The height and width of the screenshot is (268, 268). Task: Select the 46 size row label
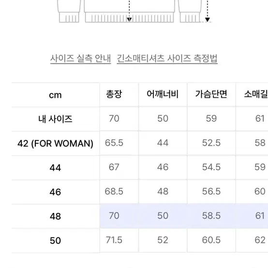[x=55, y=192]
